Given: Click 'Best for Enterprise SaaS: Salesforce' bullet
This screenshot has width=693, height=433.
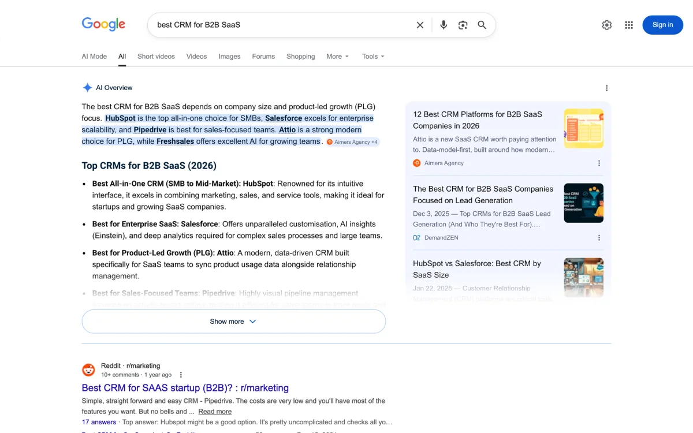Looking at the screenshot, I should pyautogui.click(x=155, y=224).
